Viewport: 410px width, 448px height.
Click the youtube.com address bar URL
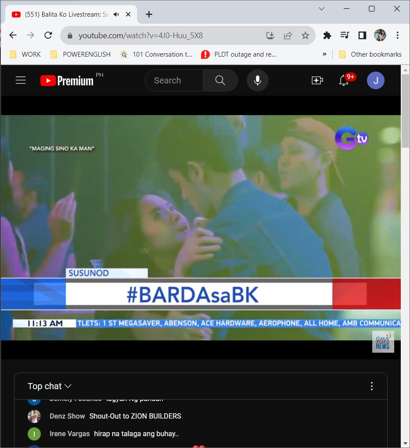coord(141,36)
